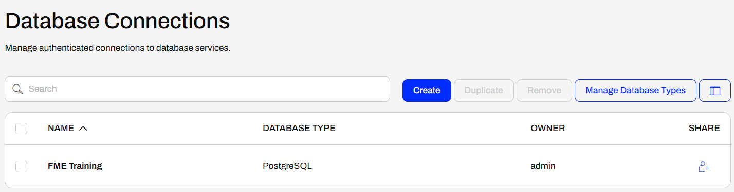The width and height of the screenshot is (734, 192).
Task: Click the PostgreSQL cell in the row
Action: (287, 166)
